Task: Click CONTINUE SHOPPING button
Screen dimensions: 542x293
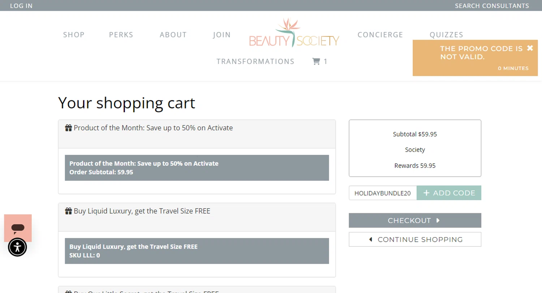Action: click(415, 239)
